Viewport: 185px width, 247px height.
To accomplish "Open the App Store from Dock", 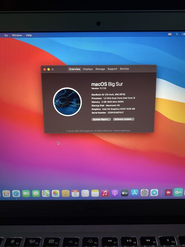I will [x=135, y=193].
